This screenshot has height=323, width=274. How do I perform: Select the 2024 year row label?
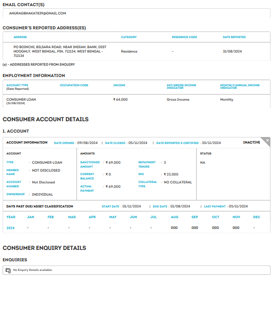click(x=10, y=228)
